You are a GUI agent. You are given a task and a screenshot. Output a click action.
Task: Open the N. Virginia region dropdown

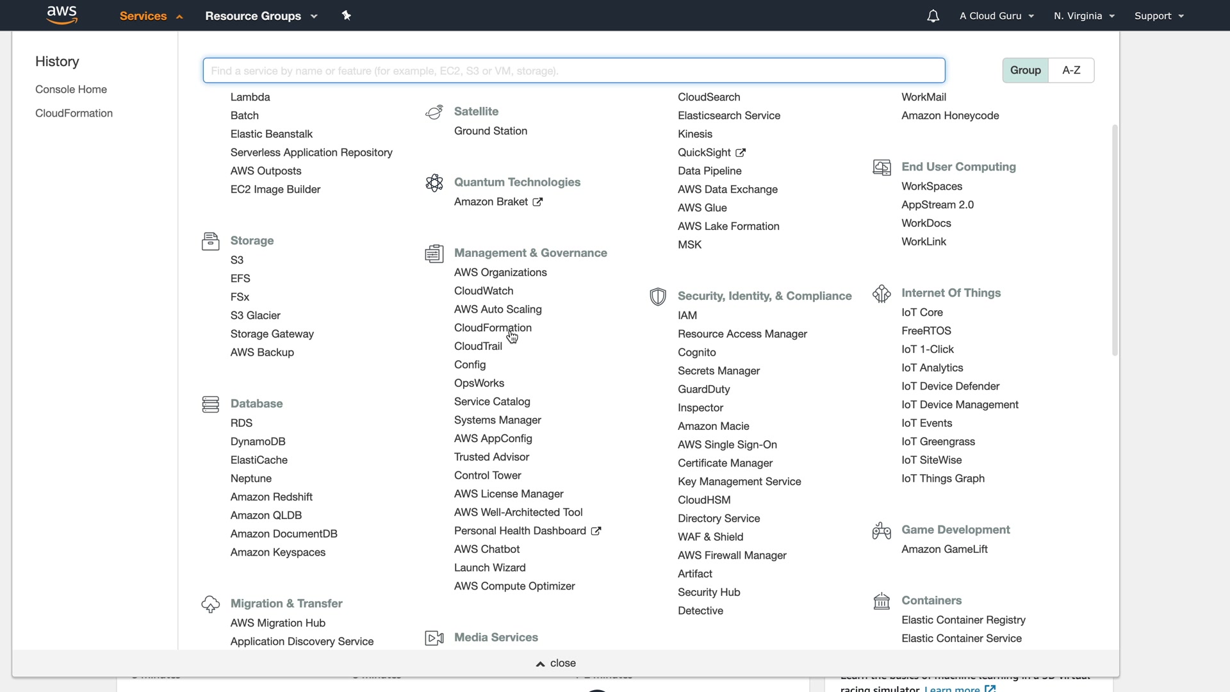coord(1084,16)
